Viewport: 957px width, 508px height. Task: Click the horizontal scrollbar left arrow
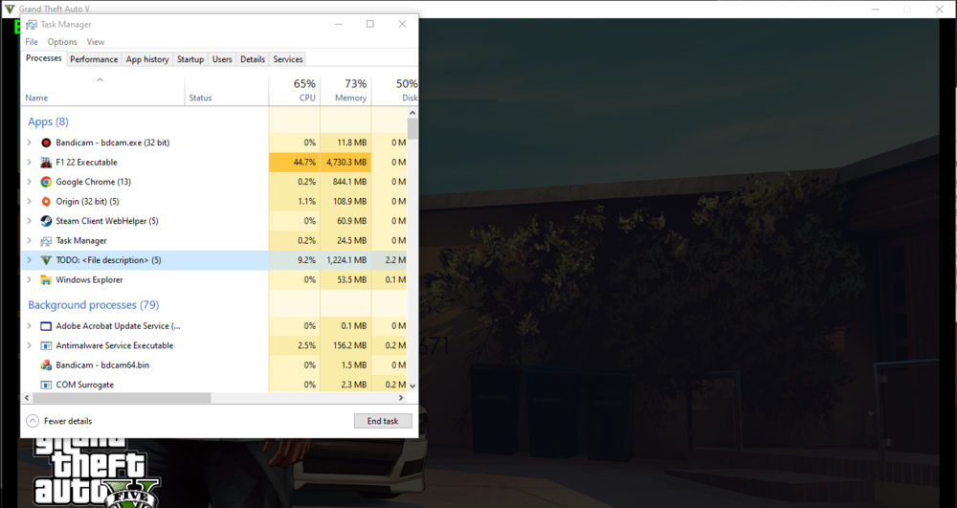[26, 398]
